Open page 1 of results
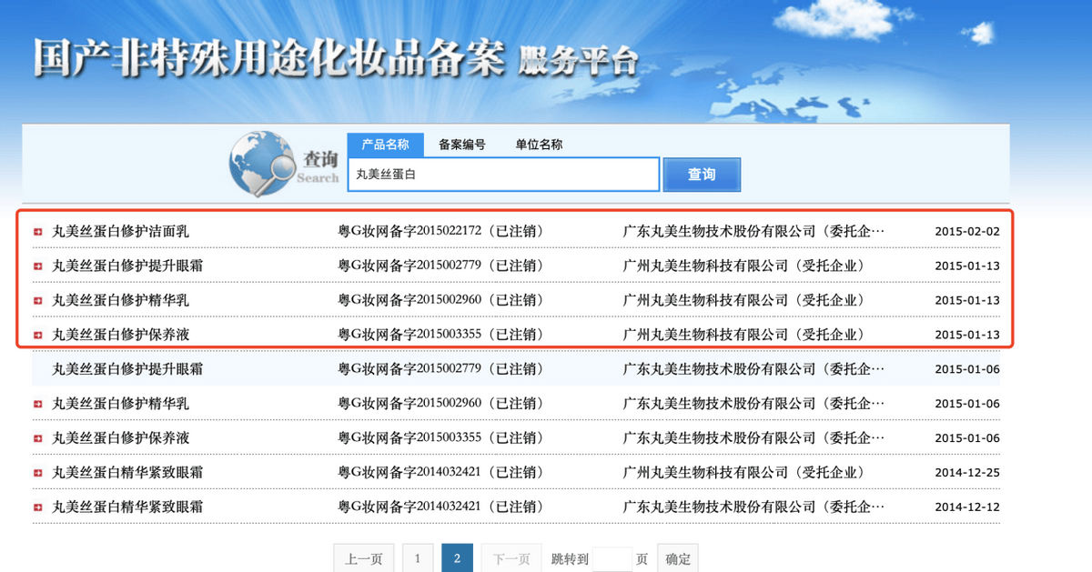This screenshot has width=1092, height=572. point(418,558)
